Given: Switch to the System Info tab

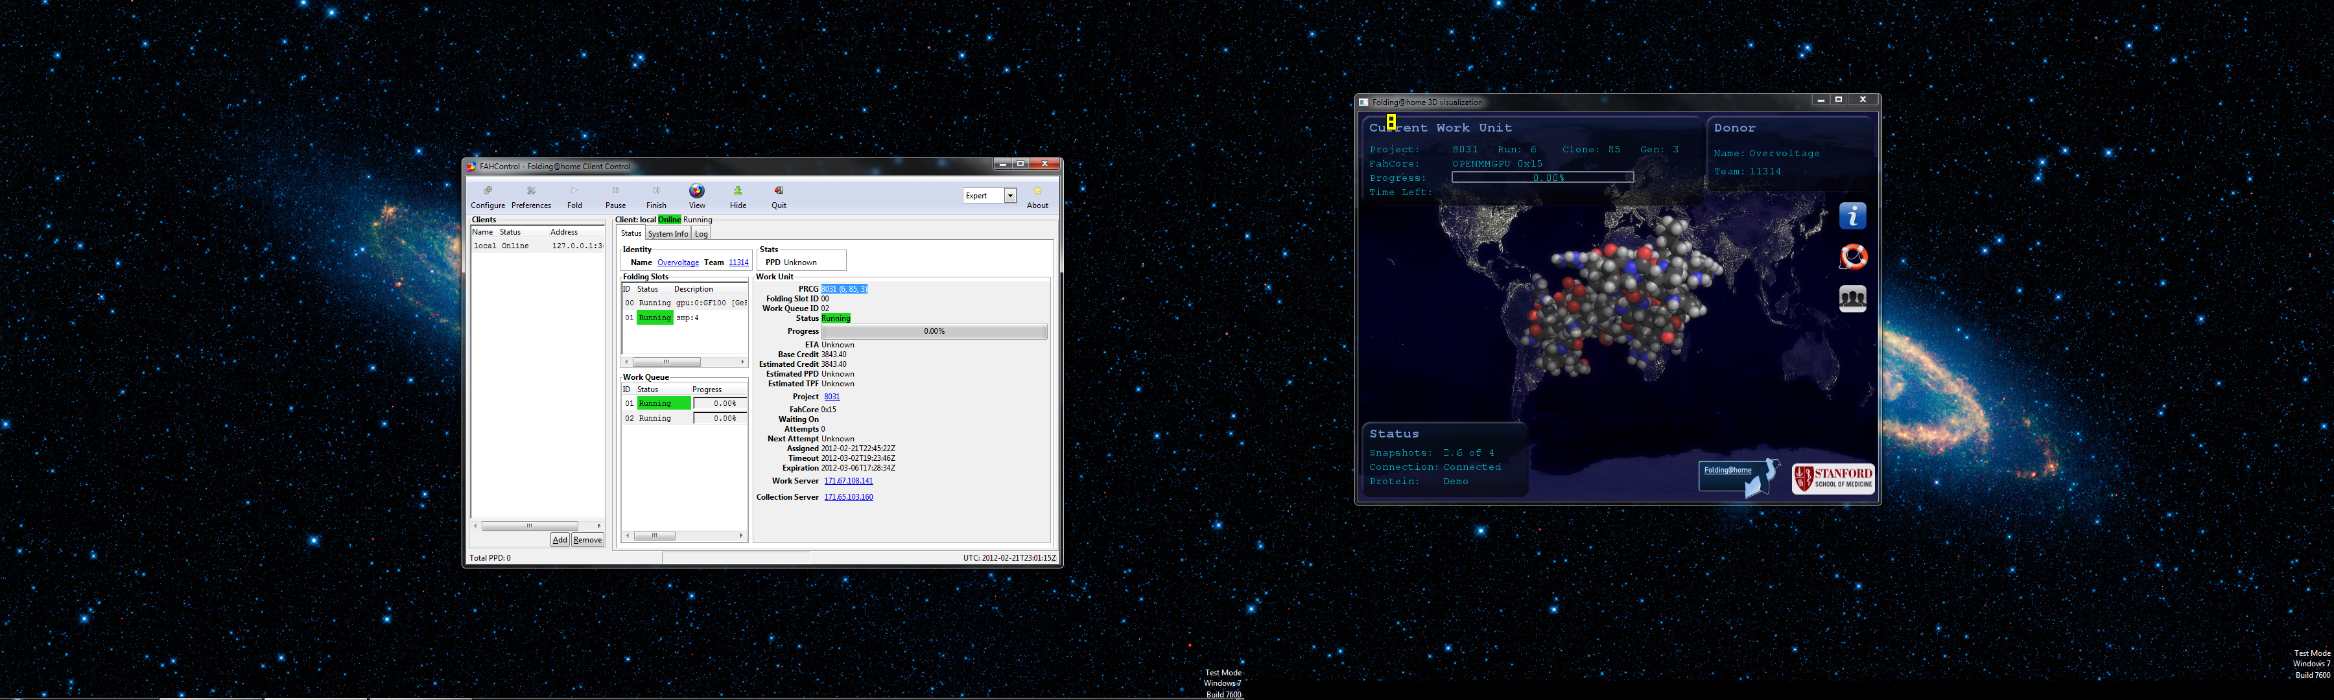Looking at the screenshot, I should 668,233.
